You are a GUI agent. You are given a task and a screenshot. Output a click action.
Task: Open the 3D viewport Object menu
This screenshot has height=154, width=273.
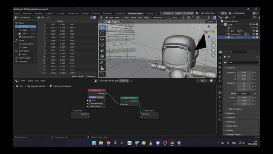pyautogui.click(x=147, y=18)
